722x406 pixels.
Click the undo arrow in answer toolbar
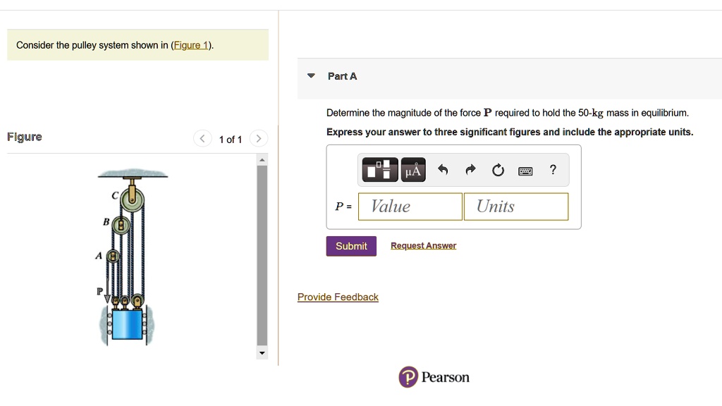click(x=444, y=169)
